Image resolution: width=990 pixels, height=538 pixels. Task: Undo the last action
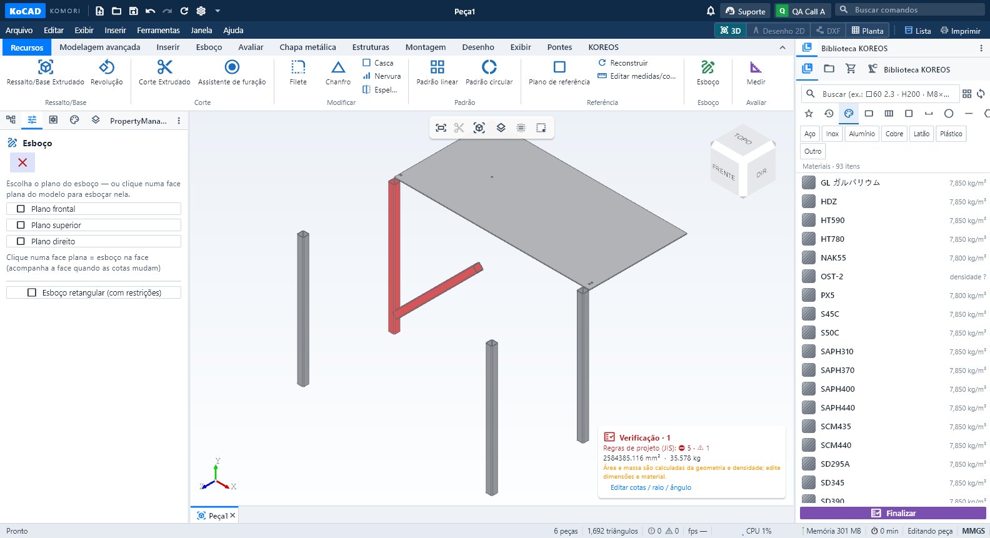point(150,11)
